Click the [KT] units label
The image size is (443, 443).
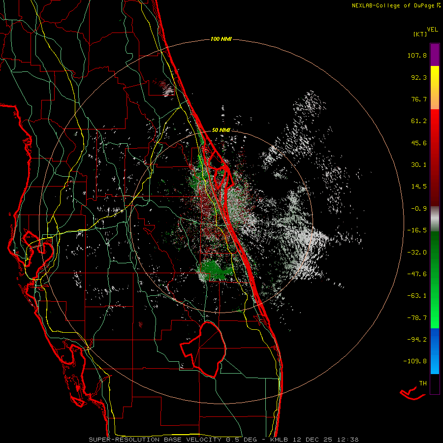[x=420, y=34]
